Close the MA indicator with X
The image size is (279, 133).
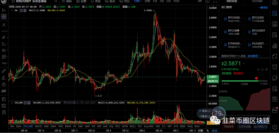pyautogui.click(x=25, y=11)
